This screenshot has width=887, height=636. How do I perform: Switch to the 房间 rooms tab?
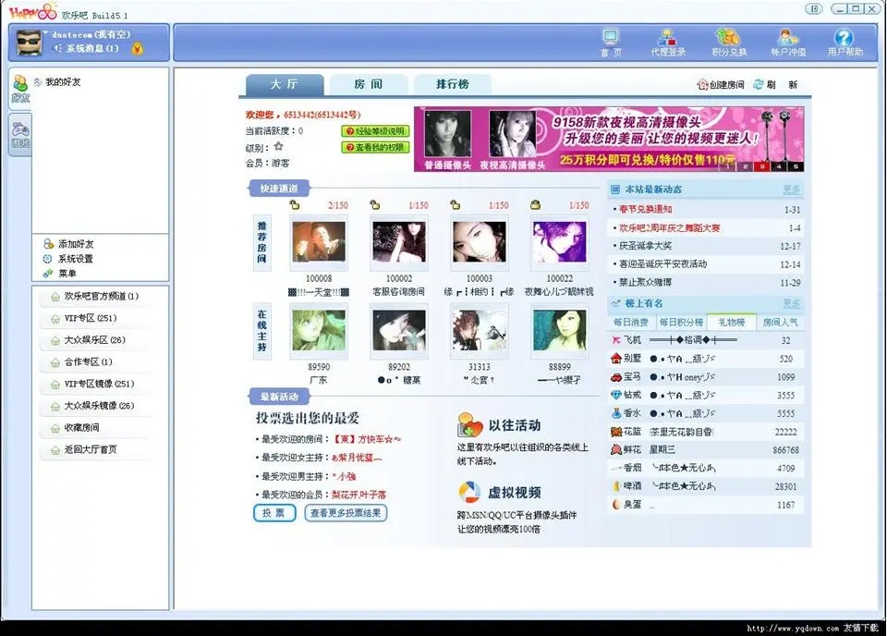pyautogui.click(x=368, y=84)
